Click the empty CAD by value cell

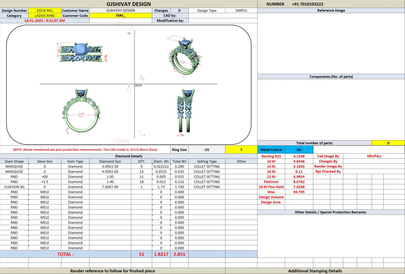(223, 16)
